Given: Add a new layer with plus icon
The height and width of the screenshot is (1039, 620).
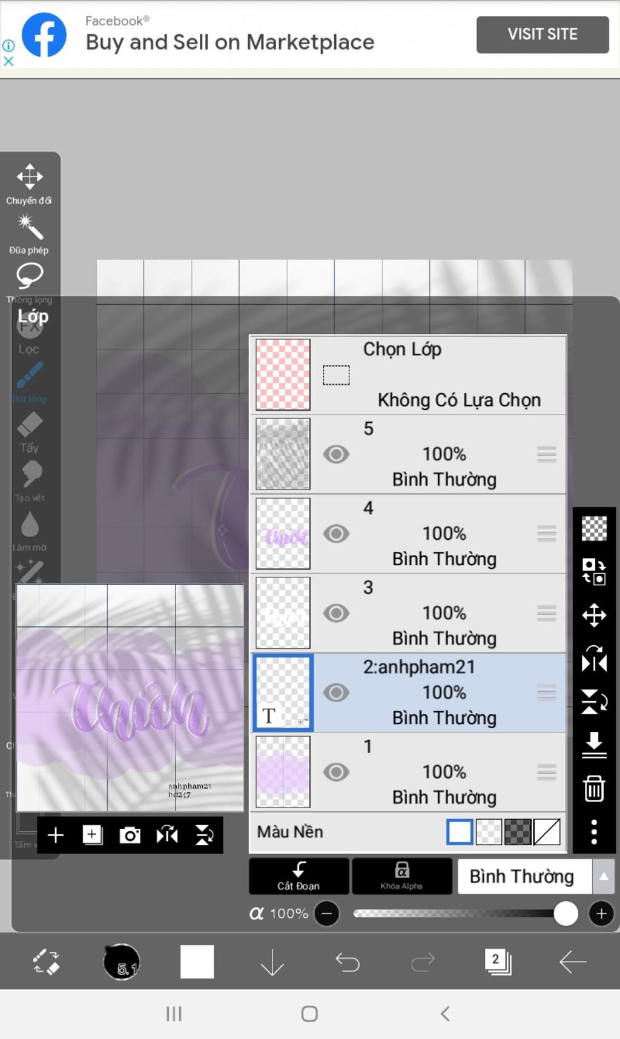Looking at the screenshot, I should click(x=56, y=835).
